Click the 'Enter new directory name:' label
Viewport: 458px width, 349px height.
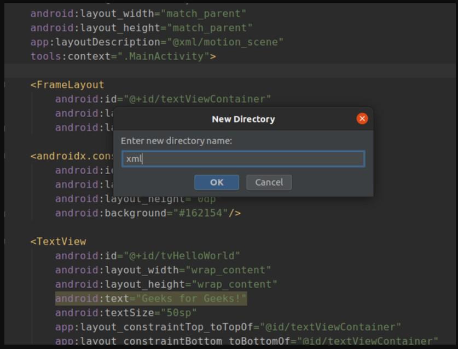[x=176, y=141]
